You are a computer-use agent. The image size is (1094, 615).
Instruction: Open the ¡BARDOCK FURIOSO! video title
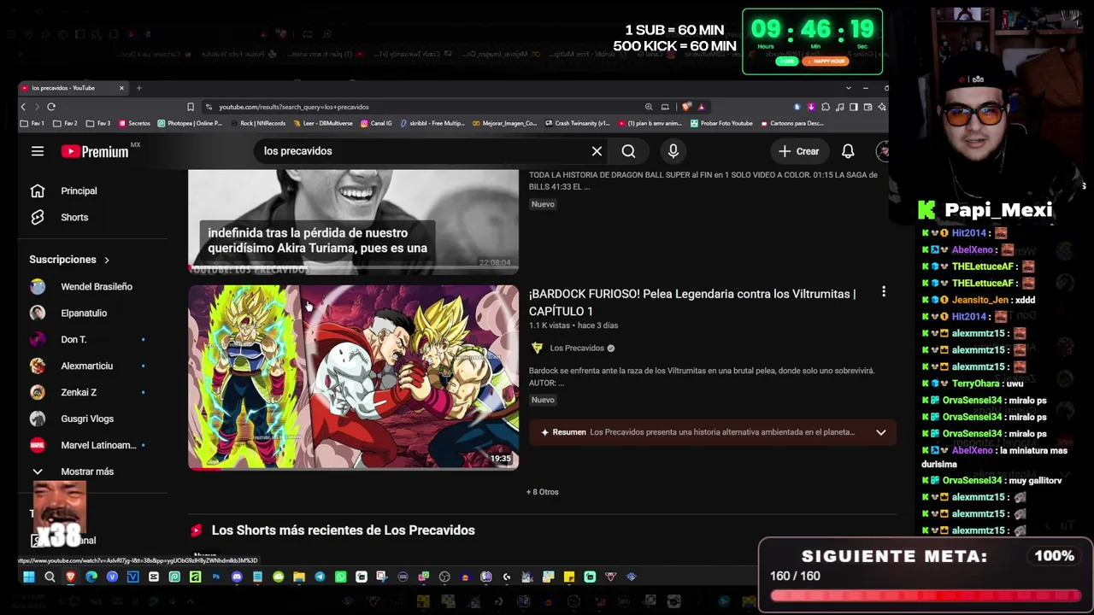pos(692,302)
